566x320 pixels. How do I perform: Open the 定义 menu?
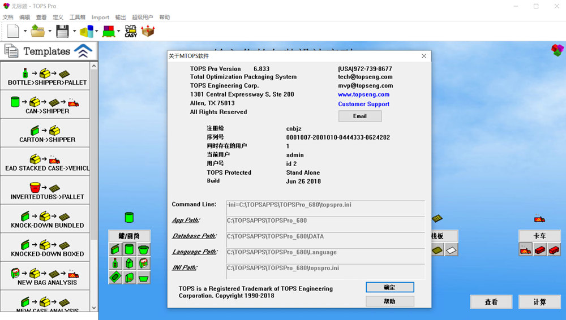click(x=58, y=17)
